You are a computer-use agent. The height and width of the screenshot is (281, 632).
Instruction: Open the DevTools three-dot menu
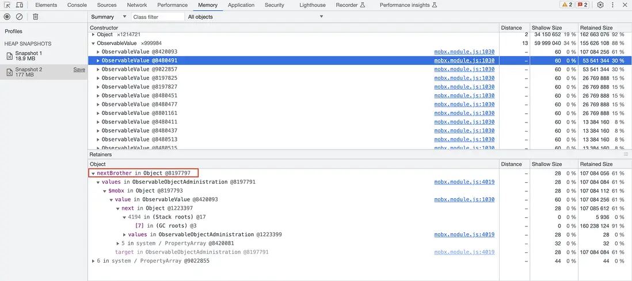point(612,5)
